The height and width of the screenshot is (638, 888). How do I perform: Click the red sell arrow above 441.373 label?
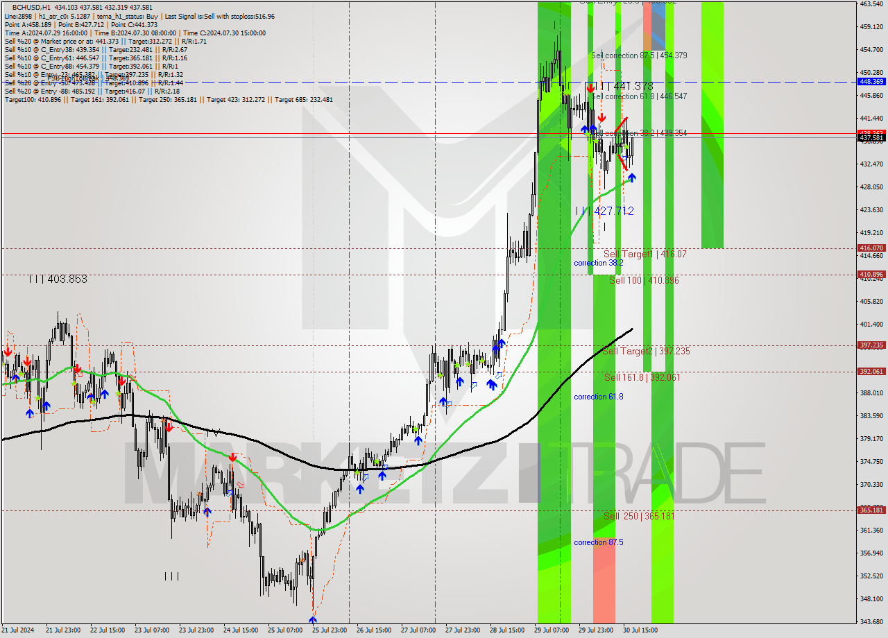590,88
